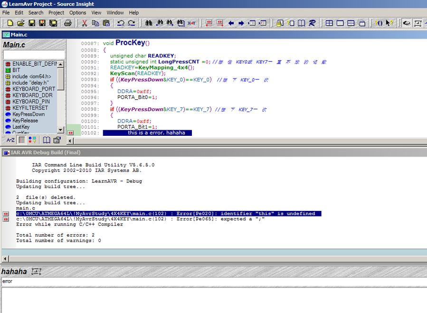Click the Undo arrow icon
This screenshot has height=313, width=427.
[121, 23]
